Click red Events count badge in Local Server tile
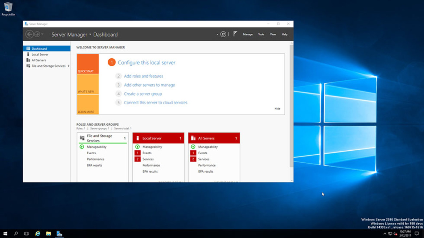 tap(137, 153)
